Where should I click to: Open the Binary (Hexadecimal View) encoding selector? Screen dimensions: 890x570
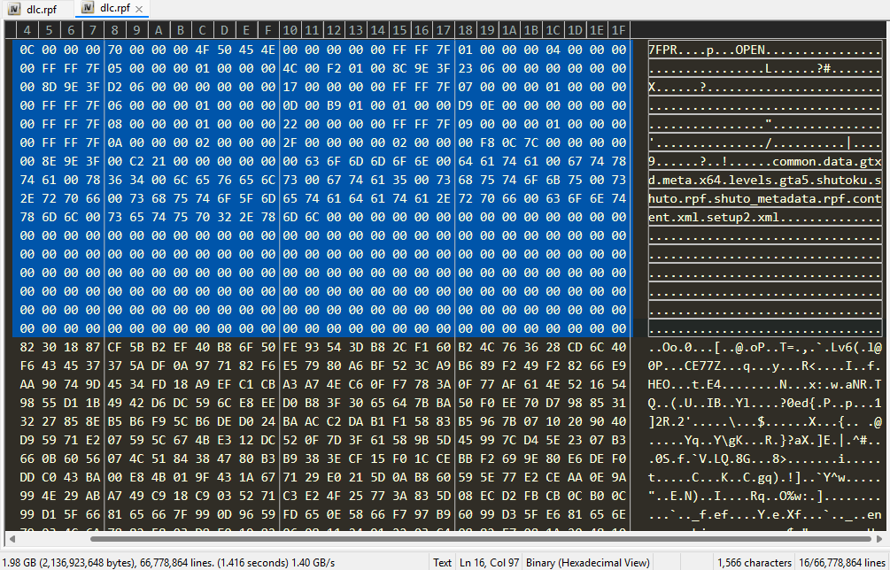pos(587,563)
